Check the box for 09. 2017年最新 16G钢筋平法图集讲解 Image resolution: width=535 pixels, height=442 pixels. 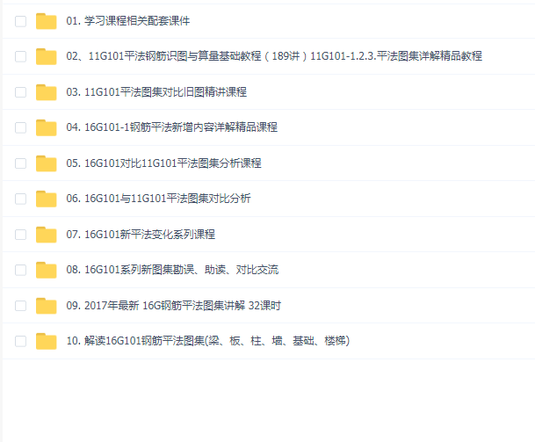20,306
